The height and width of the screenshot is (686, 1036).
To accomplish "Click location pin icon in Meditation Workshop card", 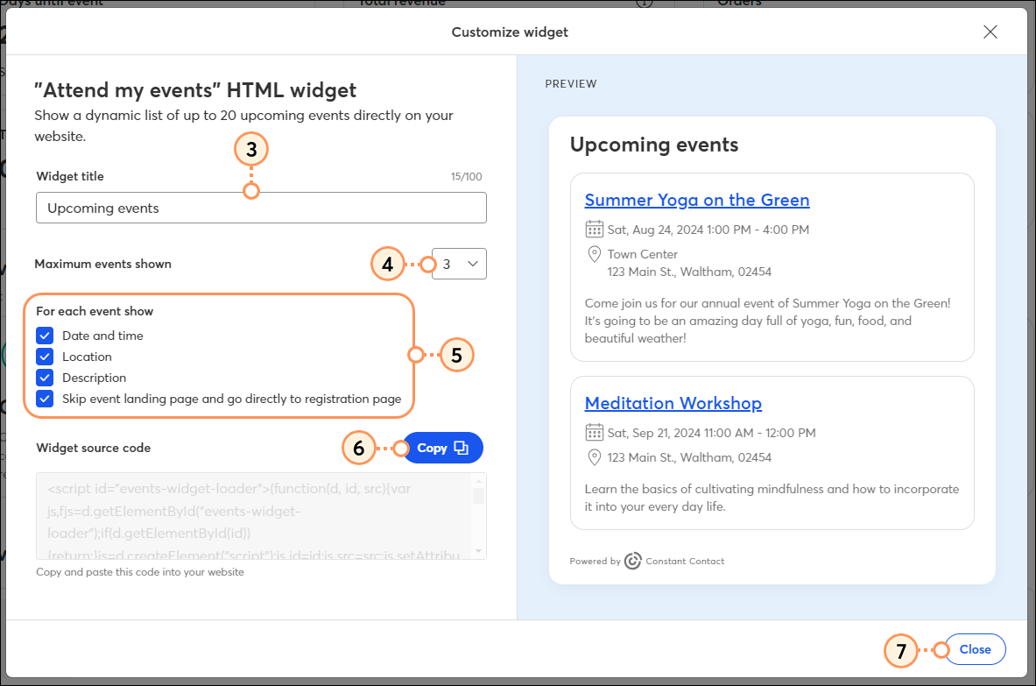I will [594, 457].
